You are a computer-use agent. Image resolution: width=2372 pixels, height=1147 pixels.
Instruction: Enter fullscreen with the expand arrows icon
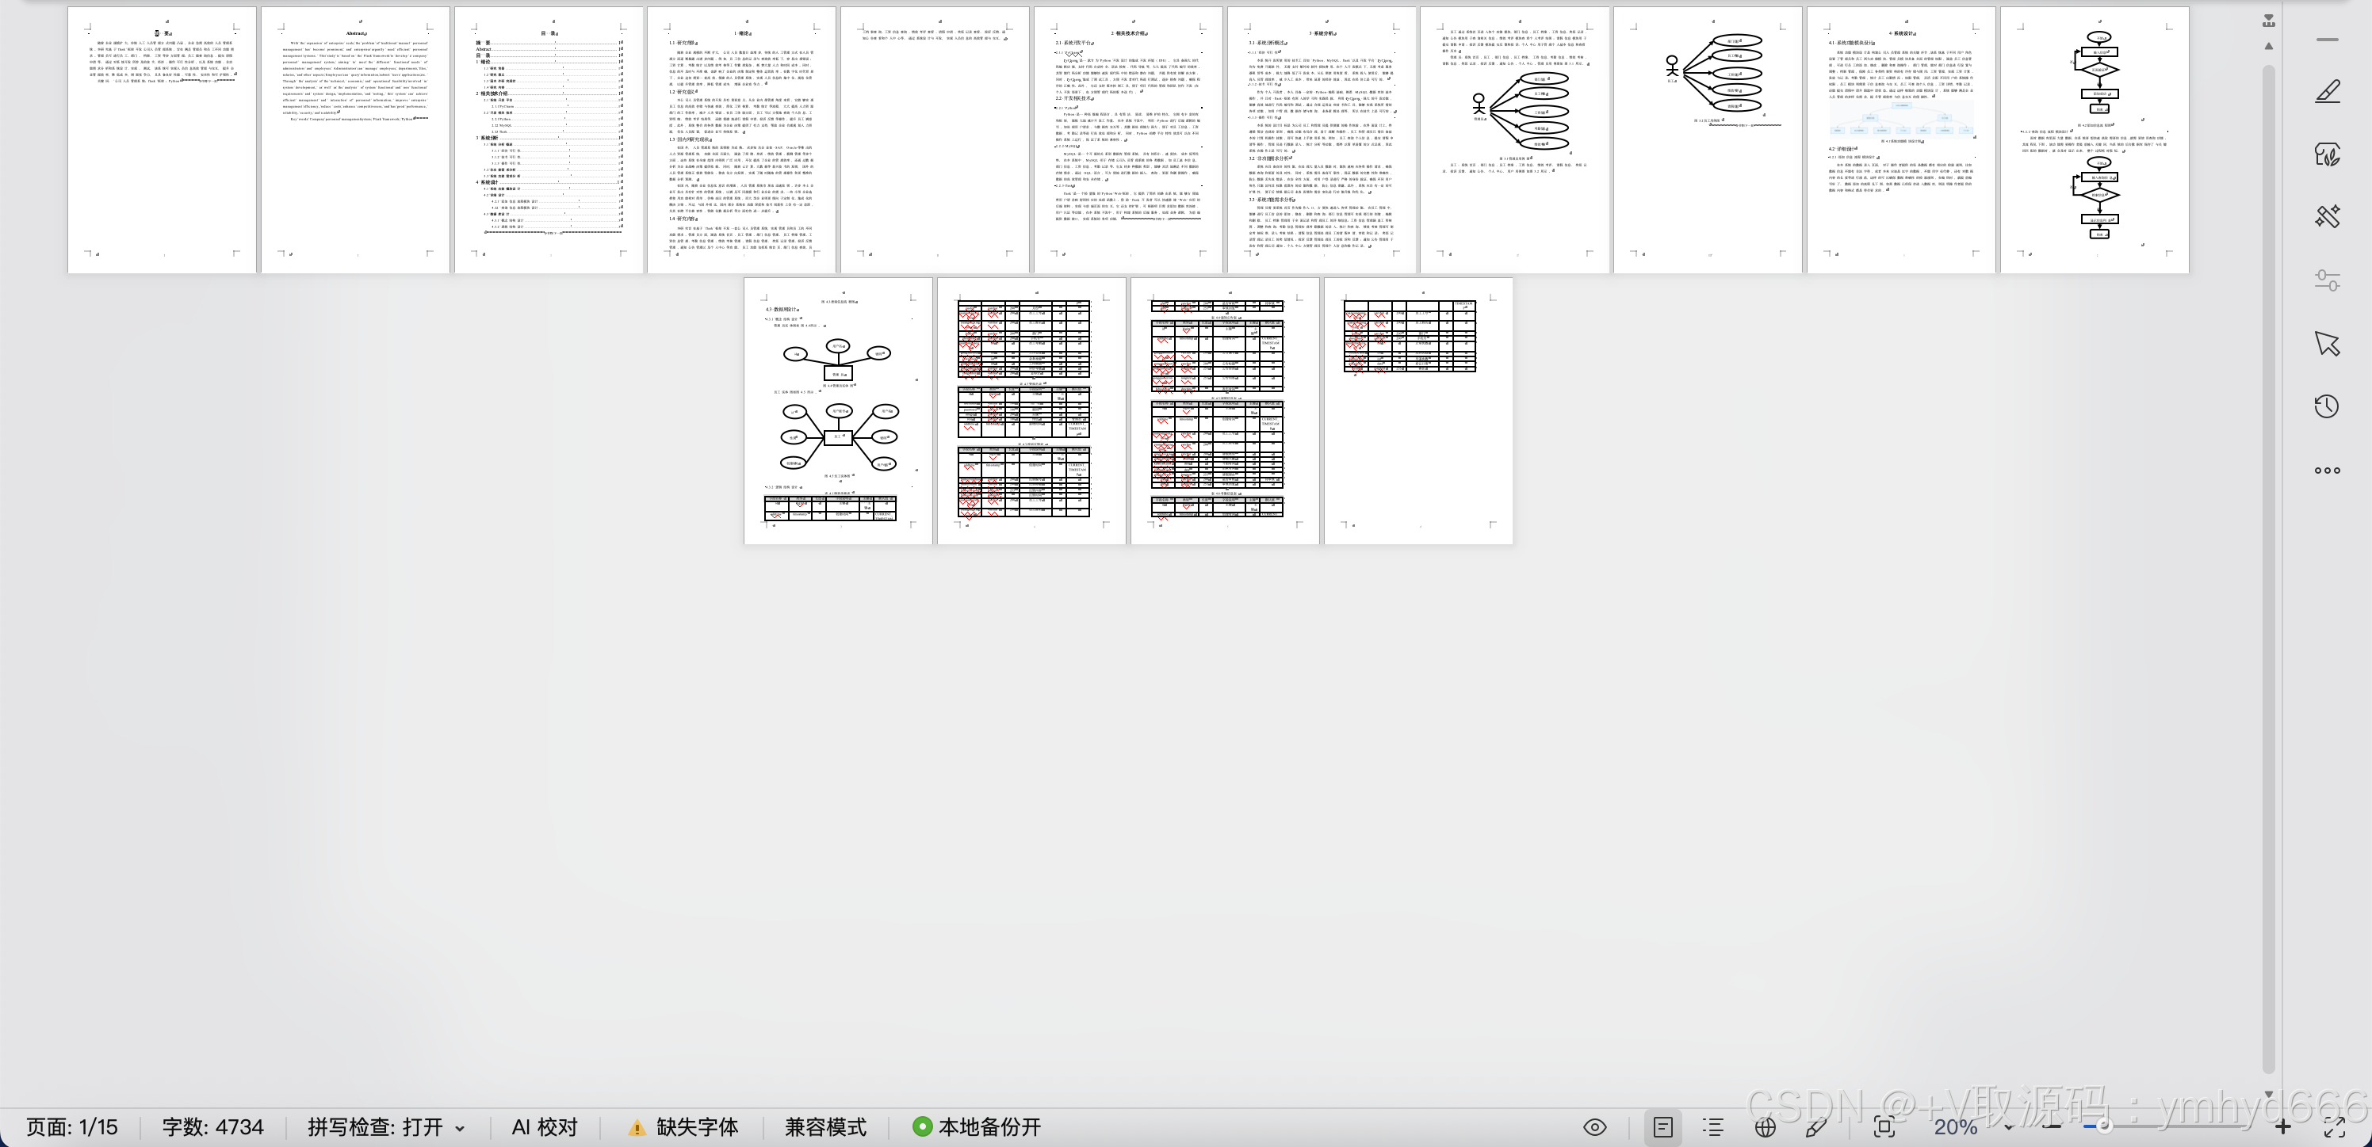(x=2334, y=1128)
